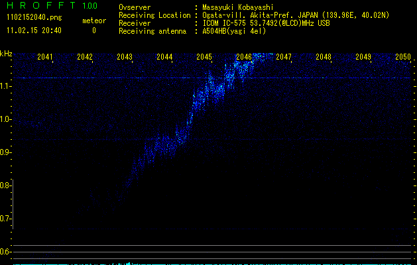This screenshot has width=417, height=265.
Task: Click the ICOM IC-575 receiver text
Action: tap(266, 23)
